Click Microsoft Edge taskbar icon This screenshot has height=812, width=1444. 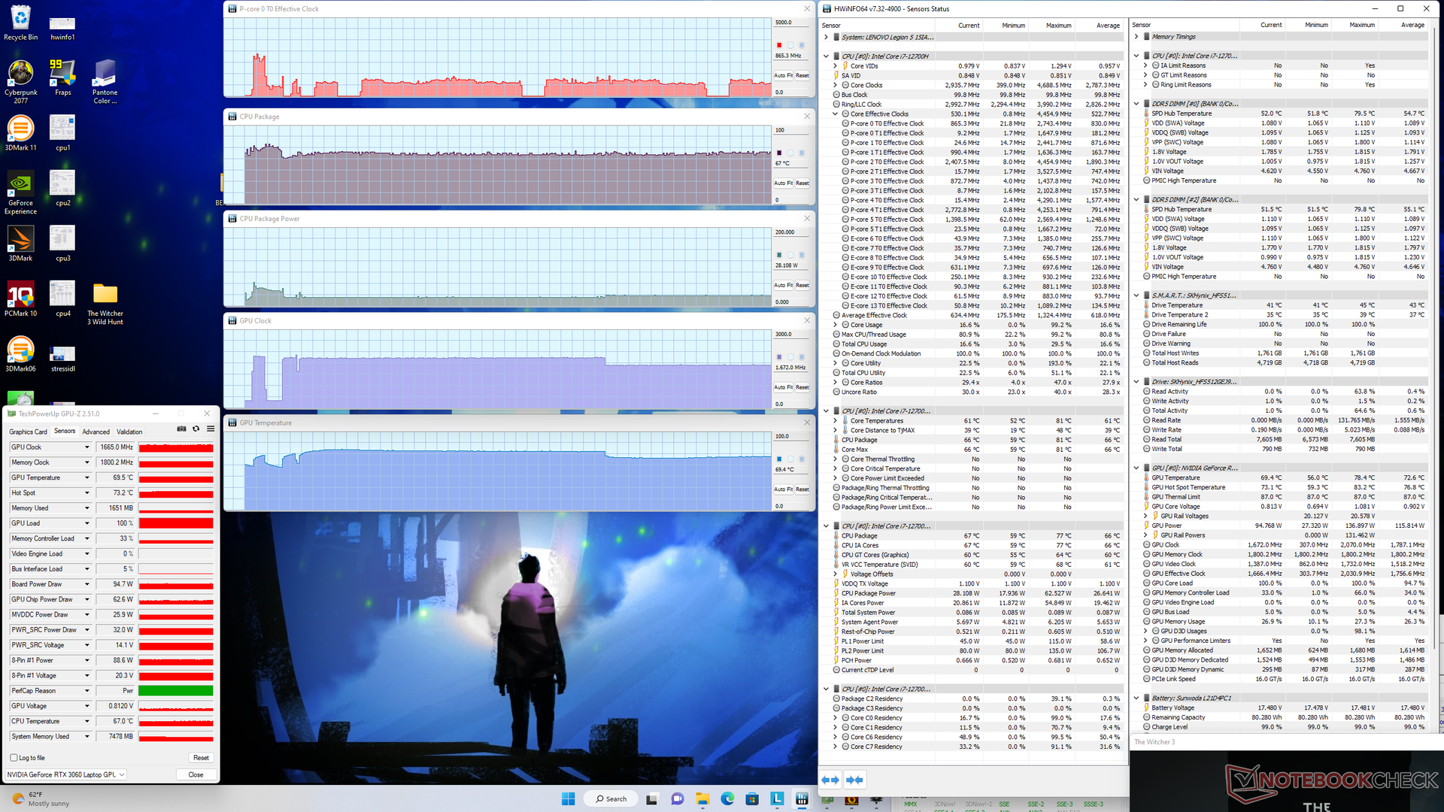click(727, 798)
